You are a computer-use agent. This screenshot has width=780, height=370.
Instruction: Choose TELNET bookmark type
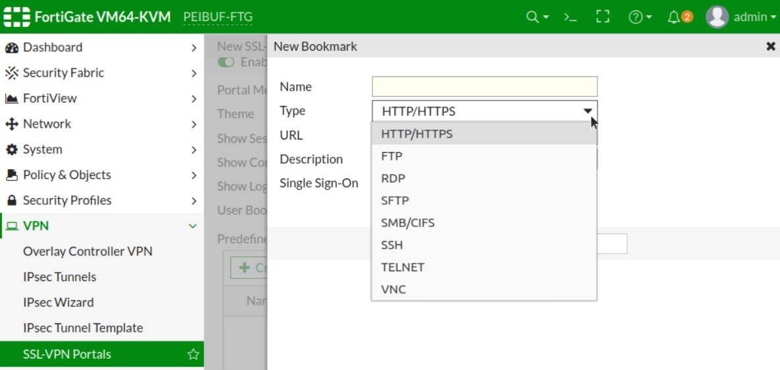tap(484, 267)
